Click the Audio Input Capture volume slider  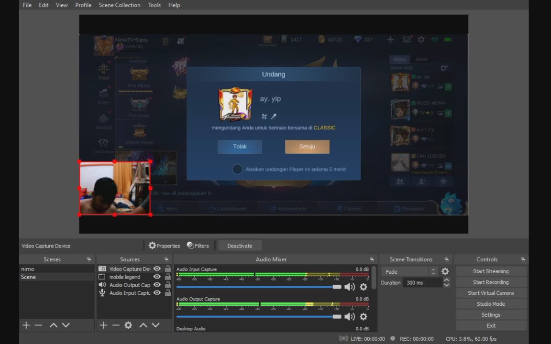click(258, 287)
